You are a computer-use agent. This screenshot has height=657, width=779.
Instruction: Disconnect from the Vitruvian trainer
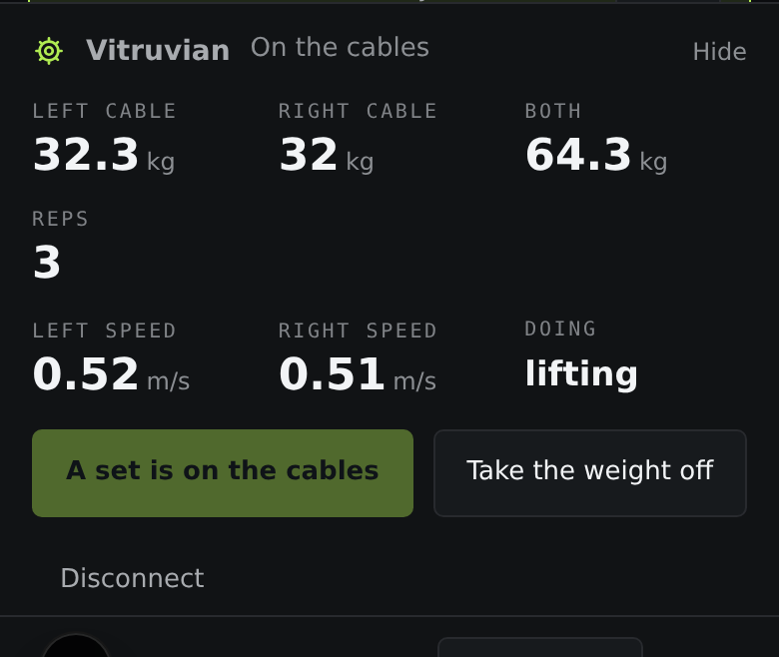coord(132,578)
